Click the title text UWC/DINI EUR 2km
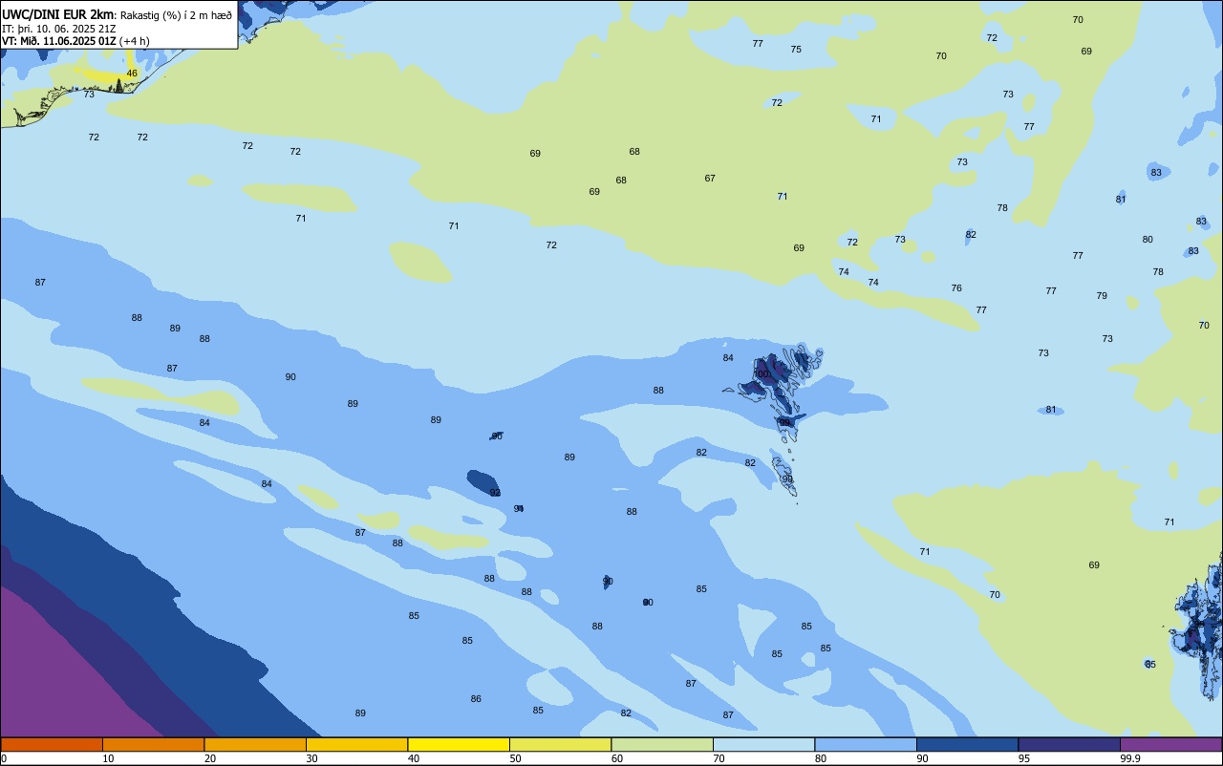 click(x=58, y=14)
